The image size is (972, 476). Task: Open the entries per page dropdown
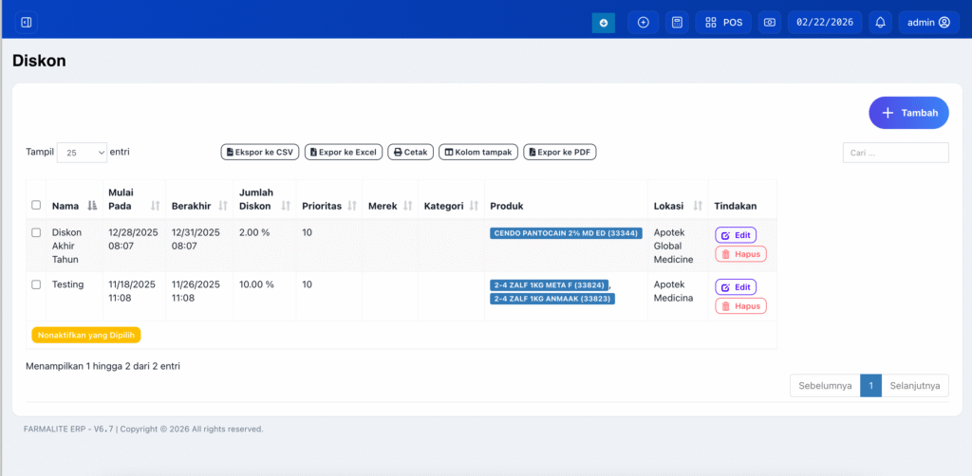pos(82,152)
